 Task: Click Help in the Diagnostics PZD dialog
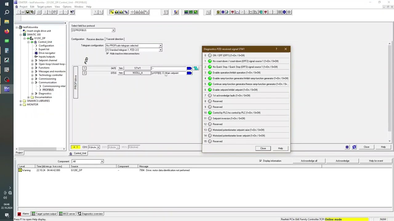click(280, 149)
